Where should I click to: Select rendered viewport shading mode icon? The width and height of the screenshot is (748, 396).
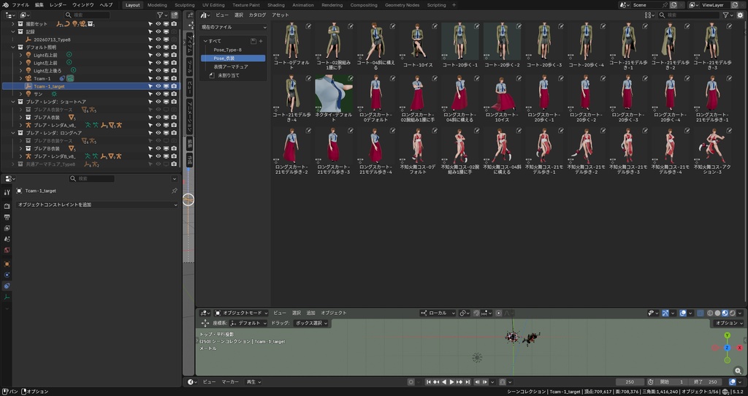[x=732, y=313]
